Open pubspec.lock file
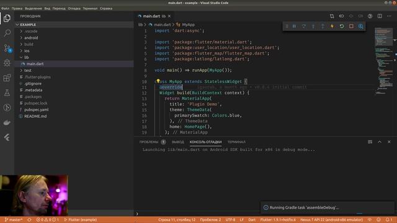397x223 pixels. click(x=36, y=103)
